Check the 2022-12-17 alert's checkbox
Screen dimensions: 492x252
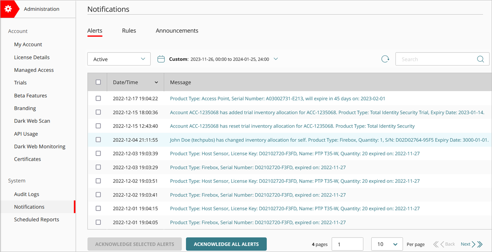[98, 98]
